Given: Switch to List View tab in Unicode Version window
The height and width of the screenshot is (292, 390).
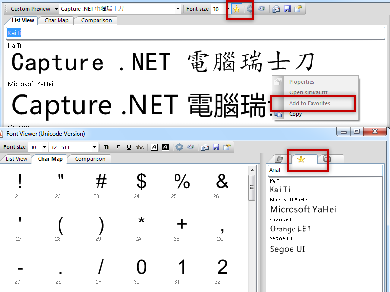Looking at the screenshot, I should tap(17, 159).
